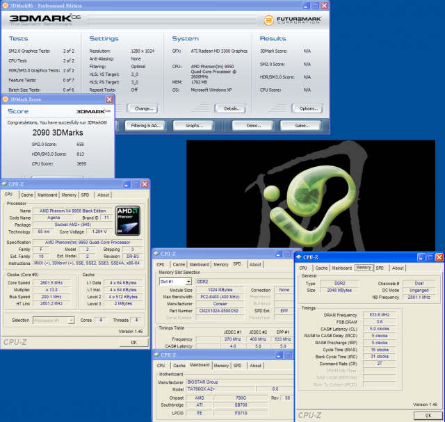
Task: Click the CPU tab window's CPU-Z title icon
Action: 4,184
